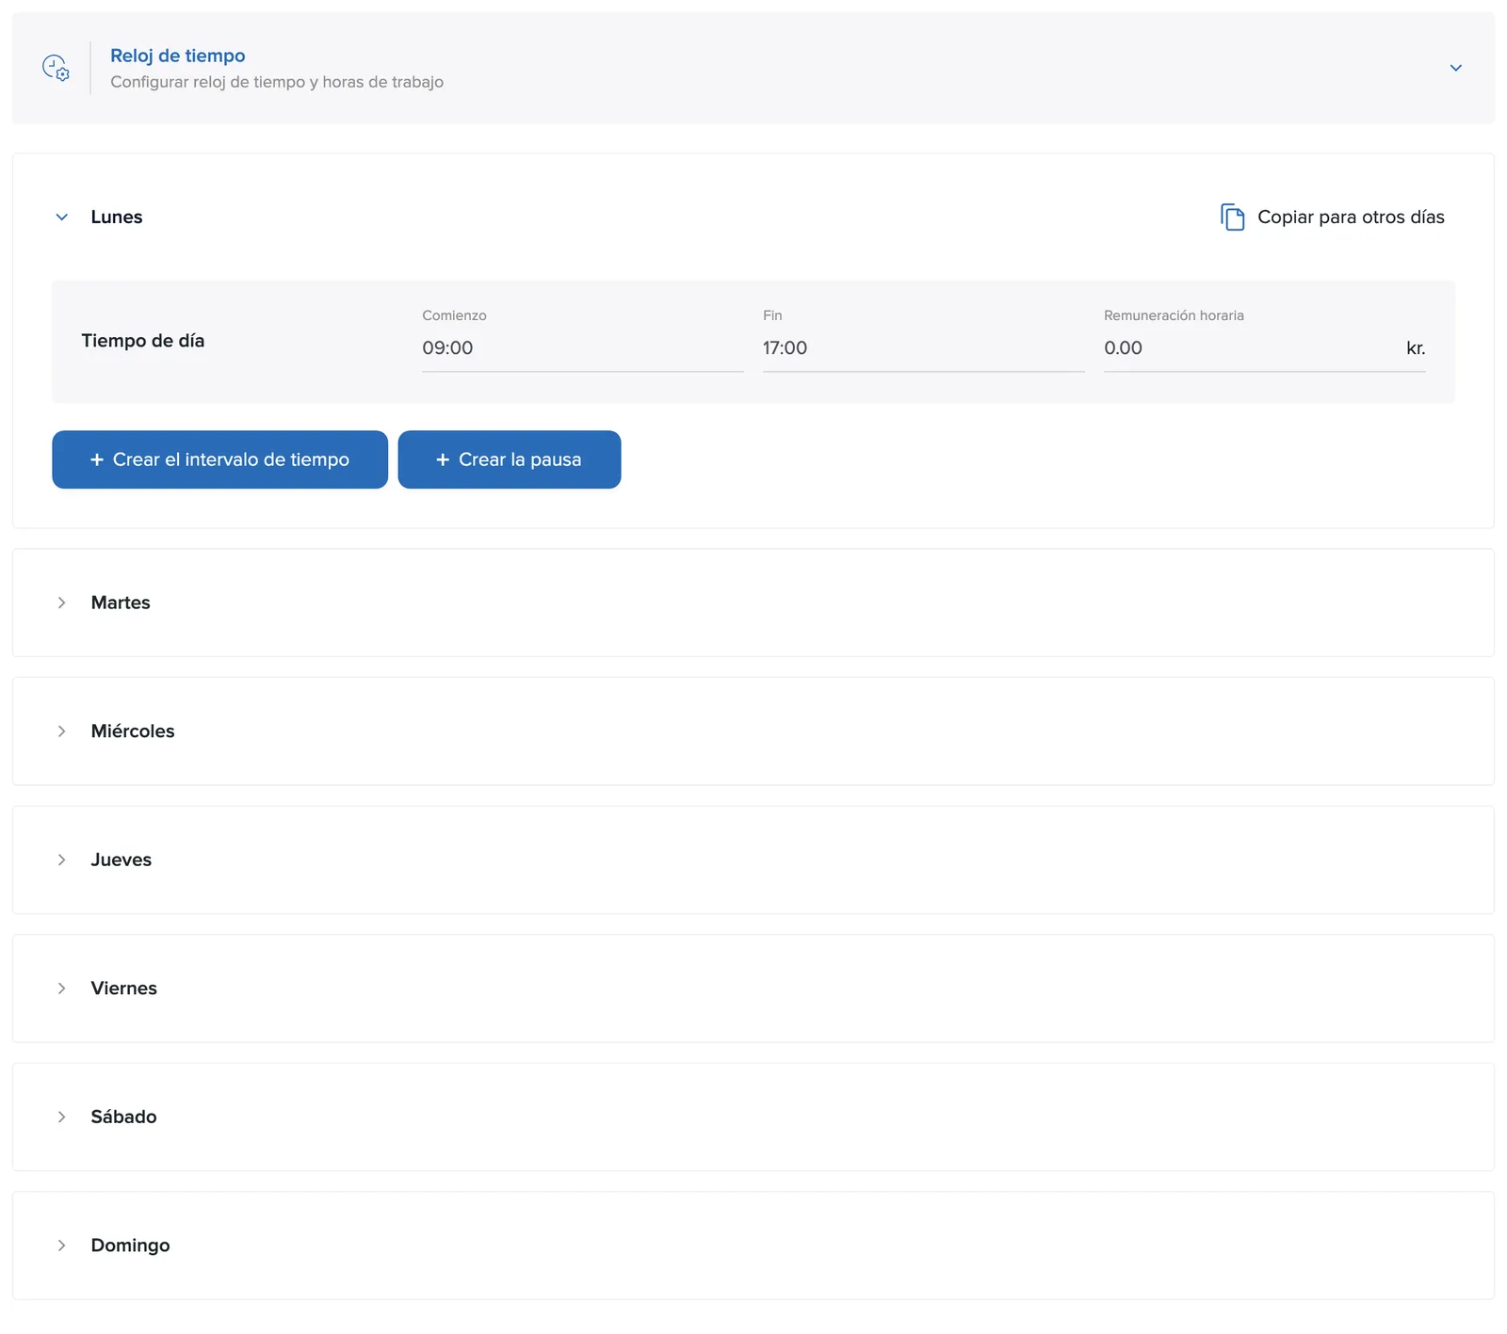Click Crear el intervalo de tiempo button
Image resolution: width=1507 pixels, height=1334 pixels.
pos(219,459)
